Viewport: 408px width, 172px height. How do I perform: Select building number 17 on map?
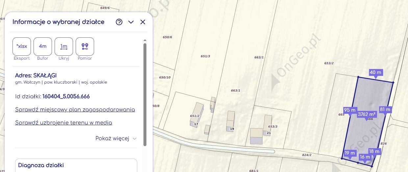pyautogui.click(x=196, y=124)
